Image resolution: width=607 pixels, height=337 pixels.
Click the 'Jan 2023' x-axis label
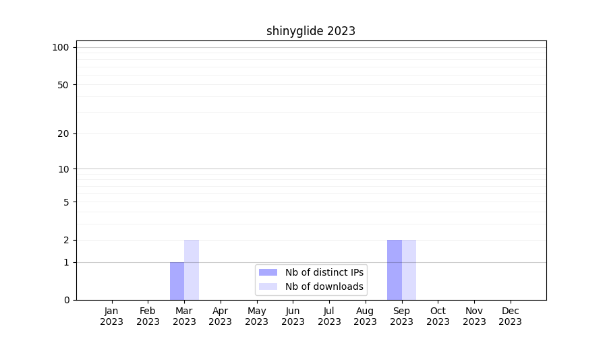(x=111, y=316)
